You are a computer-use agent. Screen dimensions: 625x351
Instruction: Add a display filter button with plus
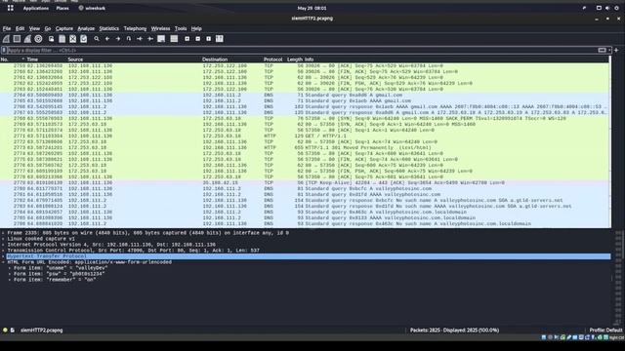click(616, 50)
